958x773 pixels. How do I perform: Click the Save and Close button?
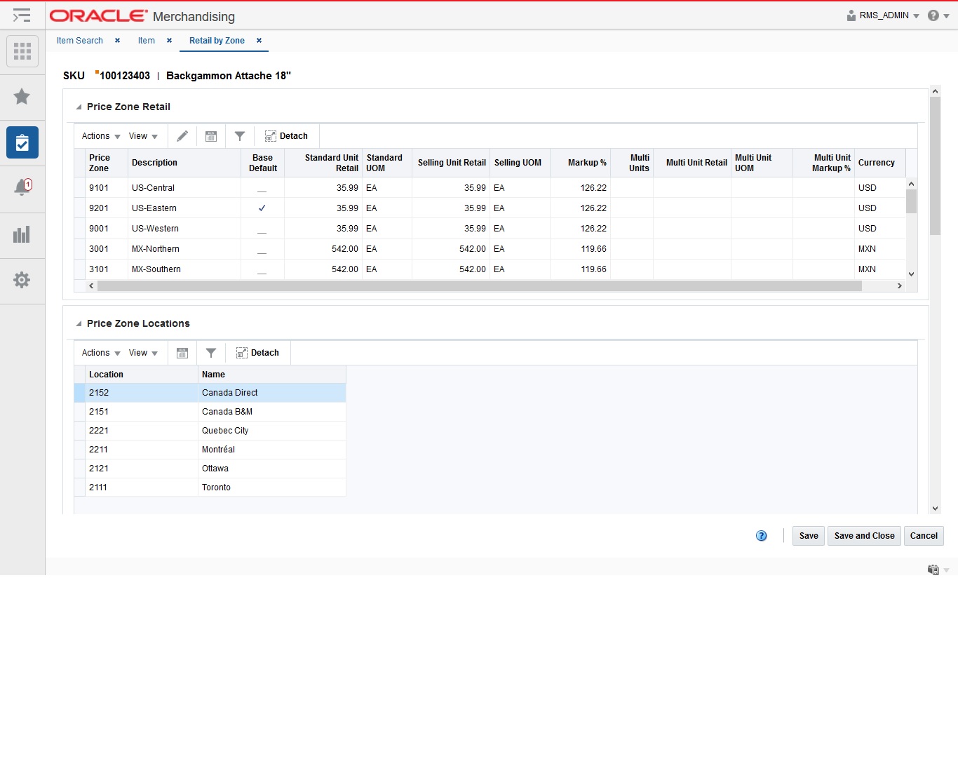click(864, 535)
